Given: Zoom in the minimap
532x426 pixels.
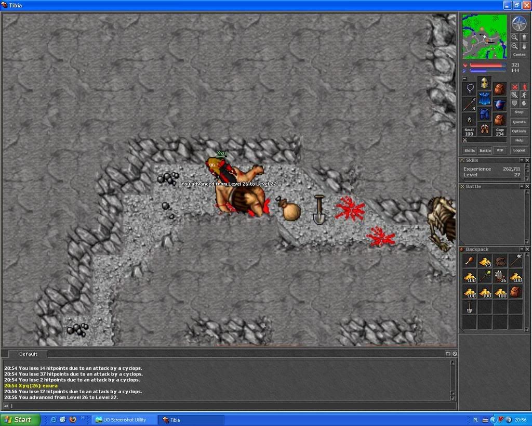Looking at the screenshot, I should point(515,46).
